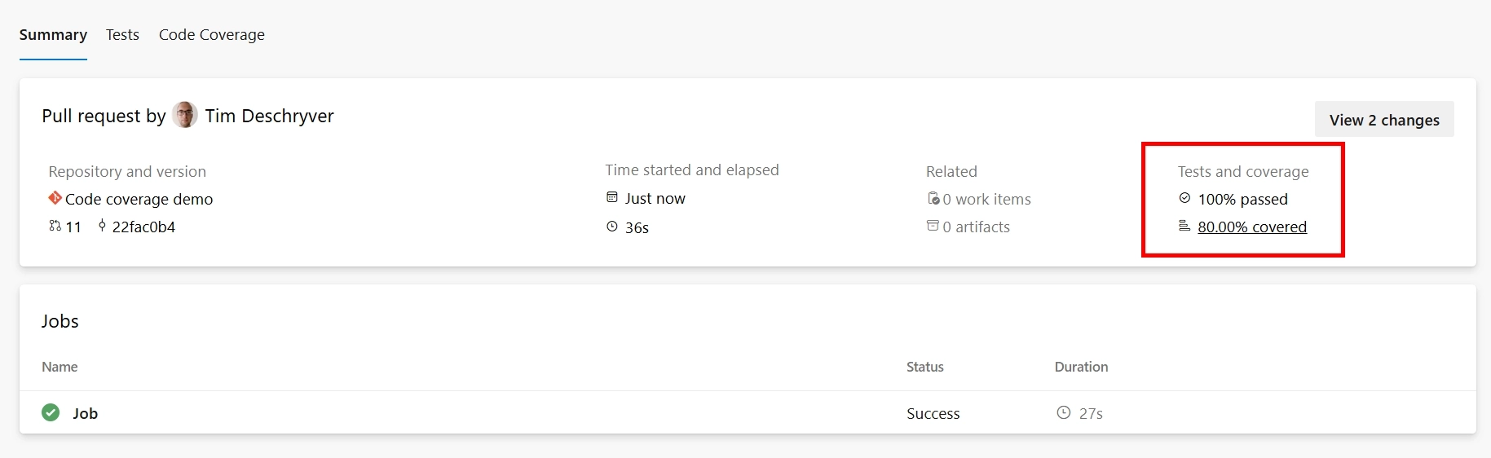Click the View 2 changes button
Screen dimensions: 1491x458
point(1384,120)
